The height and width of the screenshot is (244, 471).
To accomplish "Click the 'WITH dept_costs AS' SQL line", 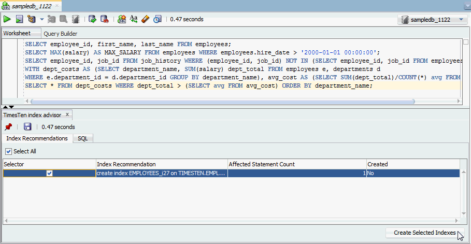I will [x=203, y=69].
